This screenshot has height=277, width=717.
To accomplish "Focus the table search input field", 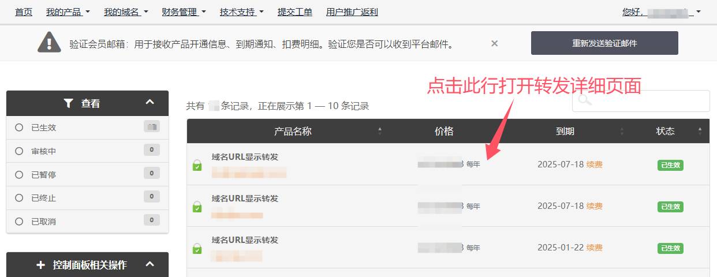I will tap(641, 101).
